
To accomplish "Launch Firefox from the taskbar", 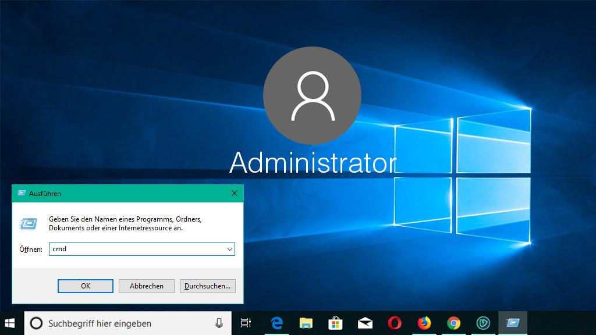I will tap(424, 323).
